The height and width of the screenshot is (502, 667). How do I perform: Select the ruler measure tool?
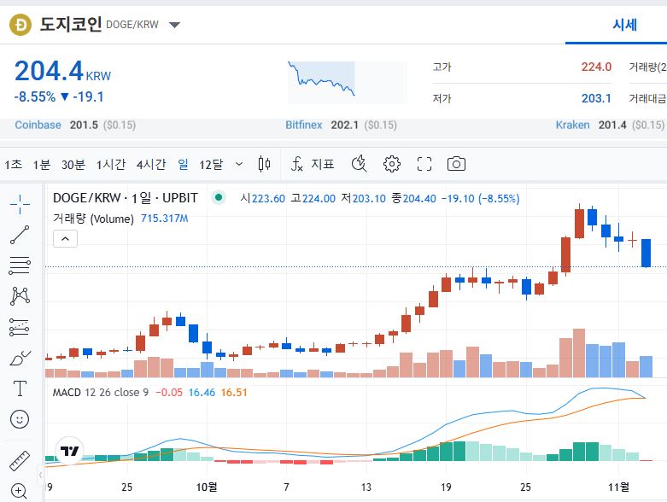(20, 461)
